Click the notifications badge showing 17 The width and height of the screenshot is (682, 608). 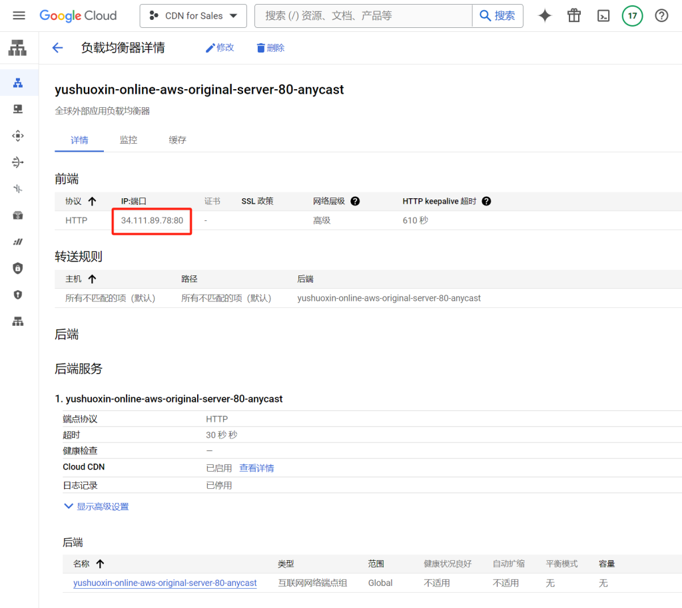(632, 16)
